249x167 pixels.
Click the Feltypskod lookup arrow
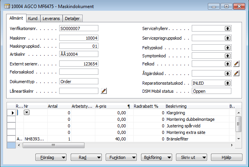tap(227, 48)
